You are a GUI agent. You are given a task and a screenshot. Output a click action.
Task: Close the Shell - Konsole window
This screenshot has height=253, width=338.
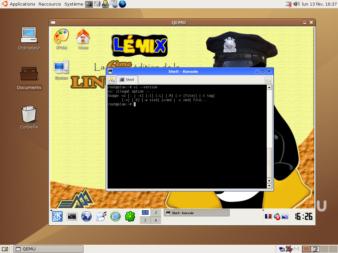click(269, 71)
